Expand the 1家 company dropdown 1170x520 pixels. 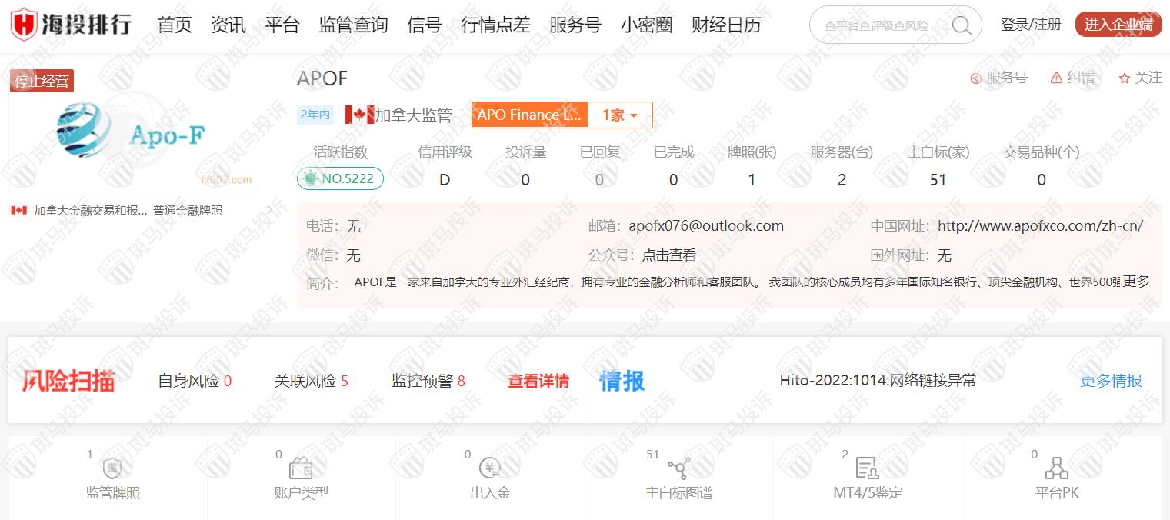pyautogui.click(x=620, y=115)
